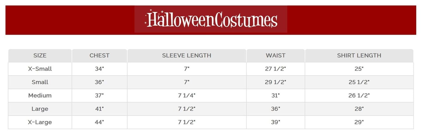Select the X-Large size row label
421x137 pixels.
(x=40, y=122)
